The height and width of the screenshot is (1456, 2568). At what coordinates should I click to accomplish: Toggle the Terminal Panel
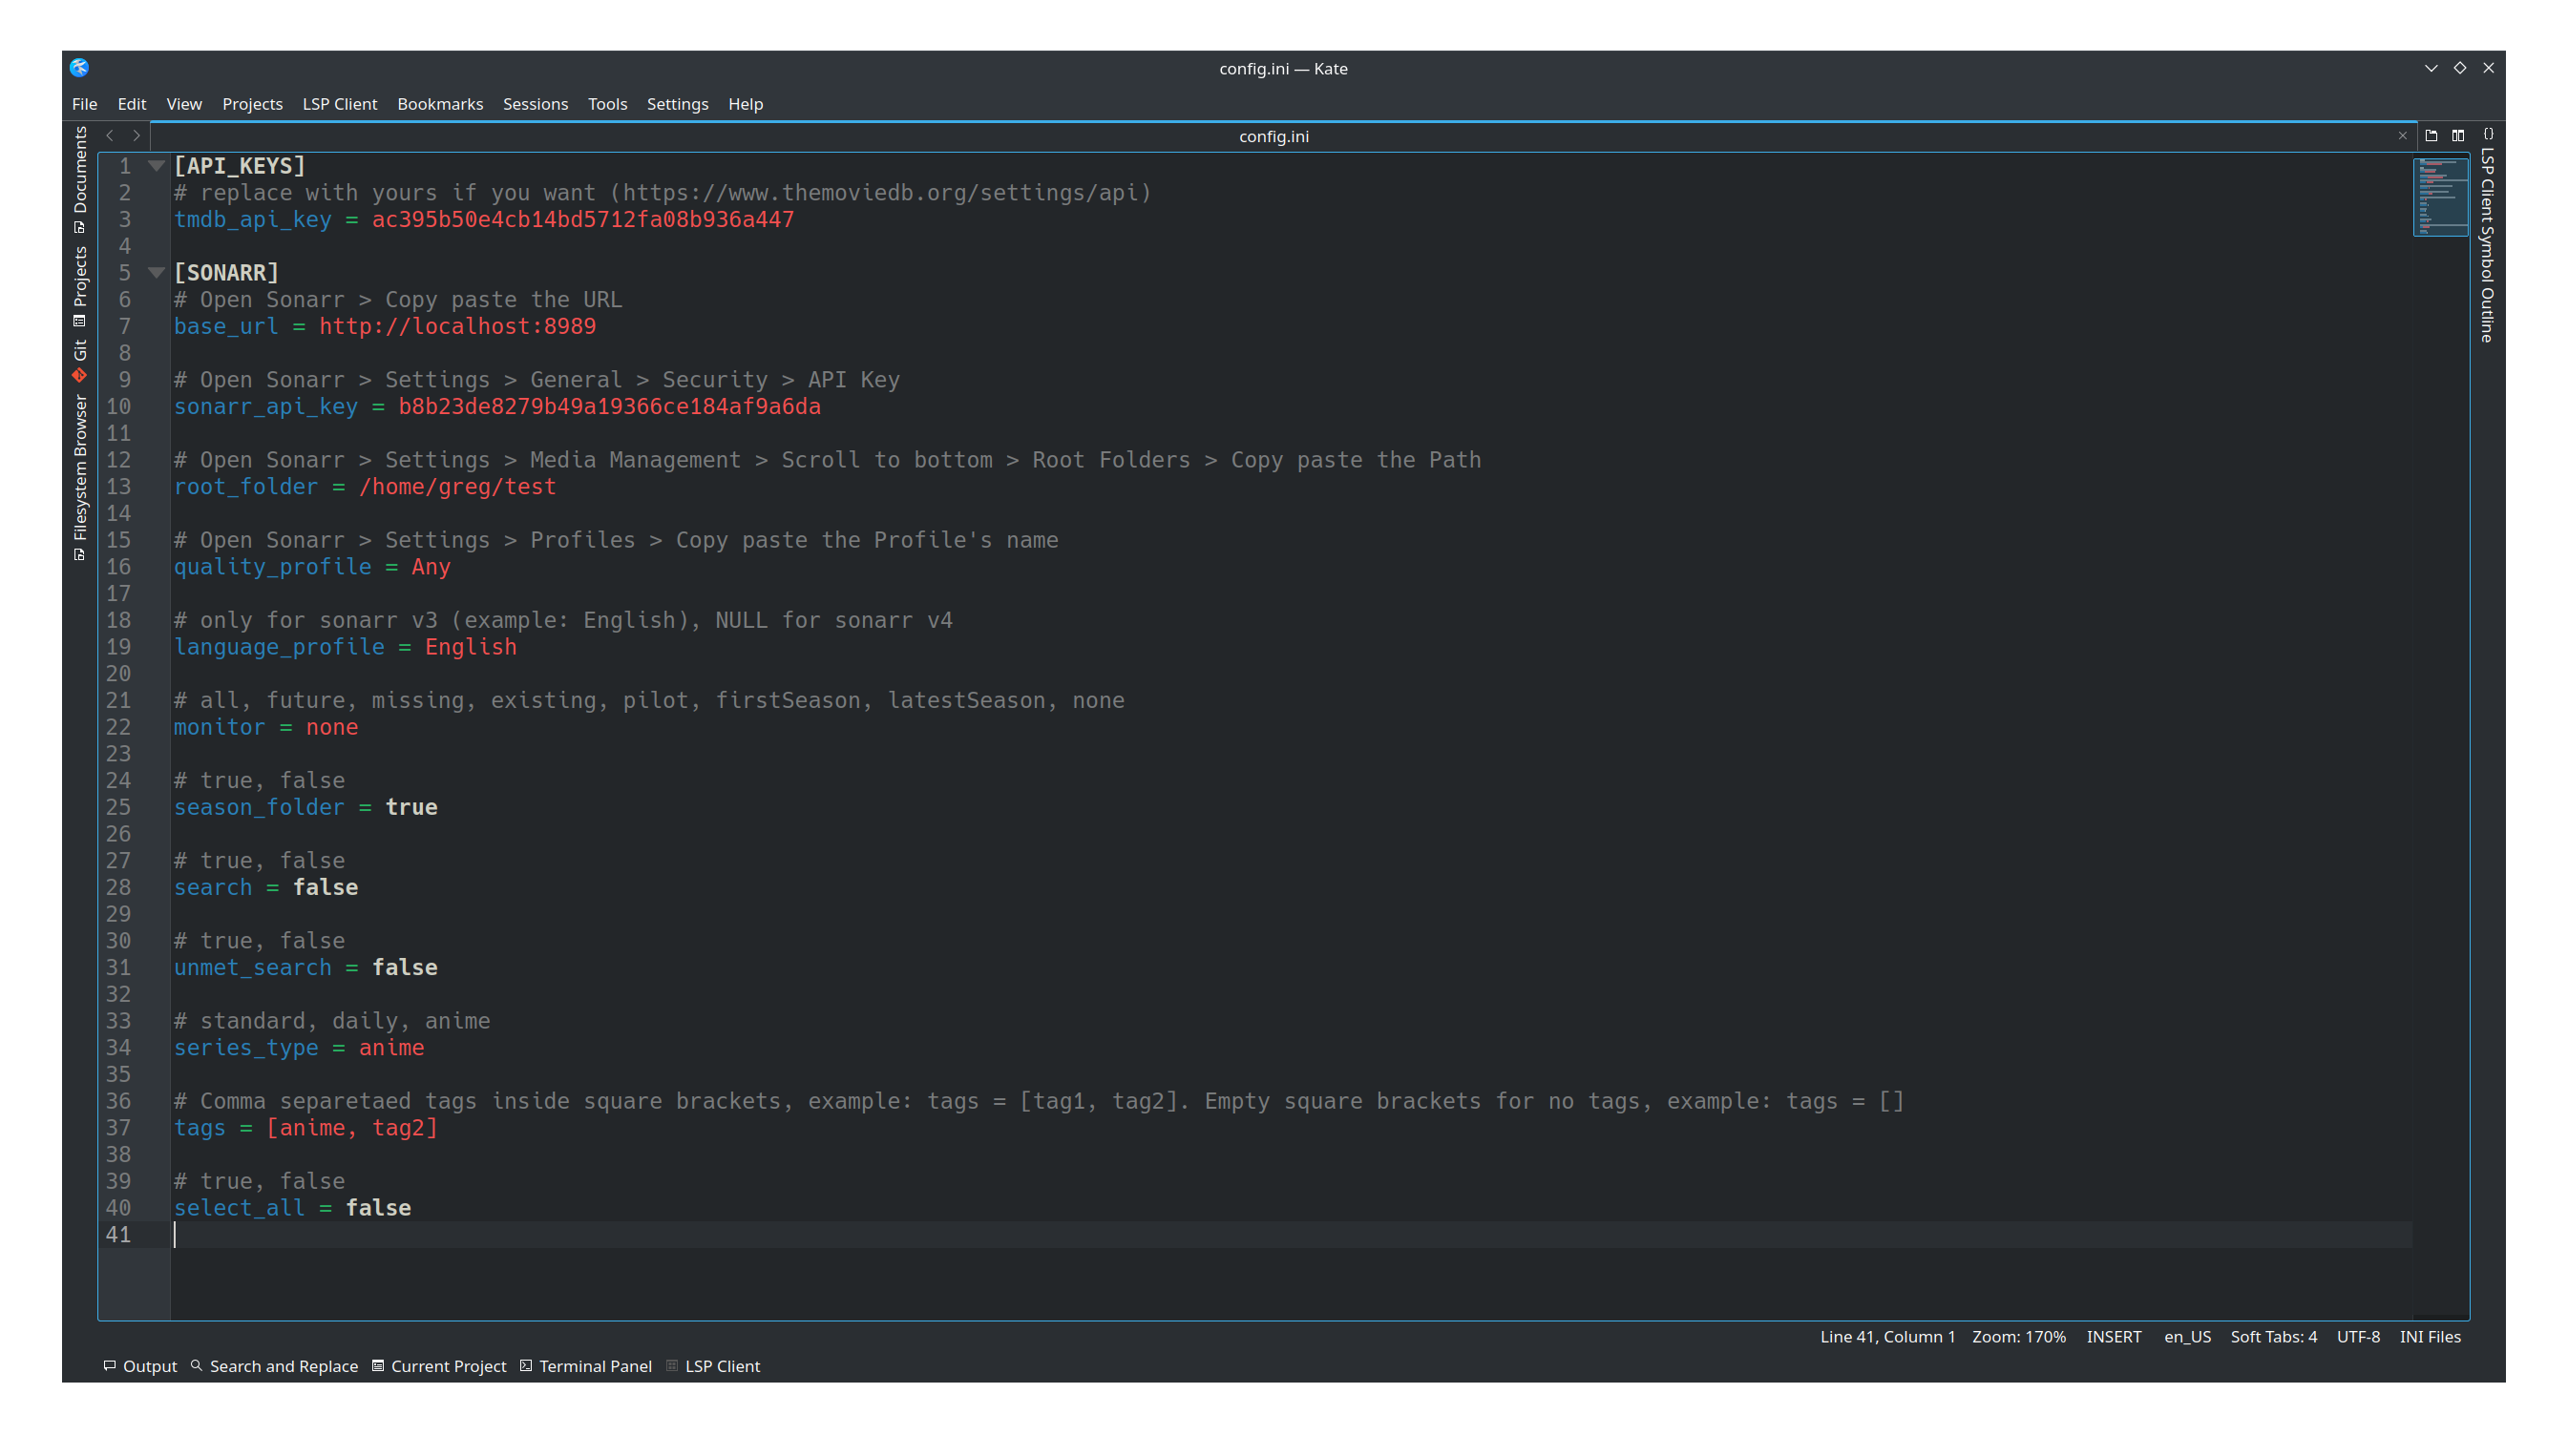click(x=585, y=1366)
